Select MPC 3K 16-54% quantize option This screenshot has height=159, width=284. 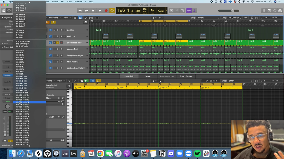click(26, 102)
